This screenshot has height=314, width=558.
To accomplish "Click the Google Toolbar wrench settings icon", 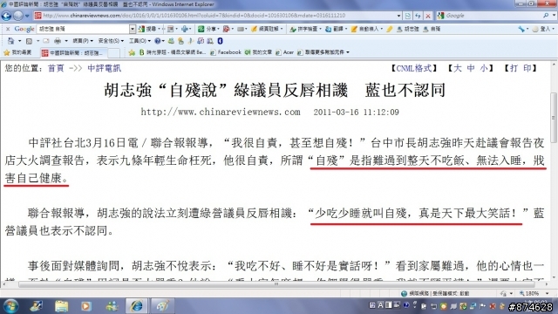I will point(521,29).
